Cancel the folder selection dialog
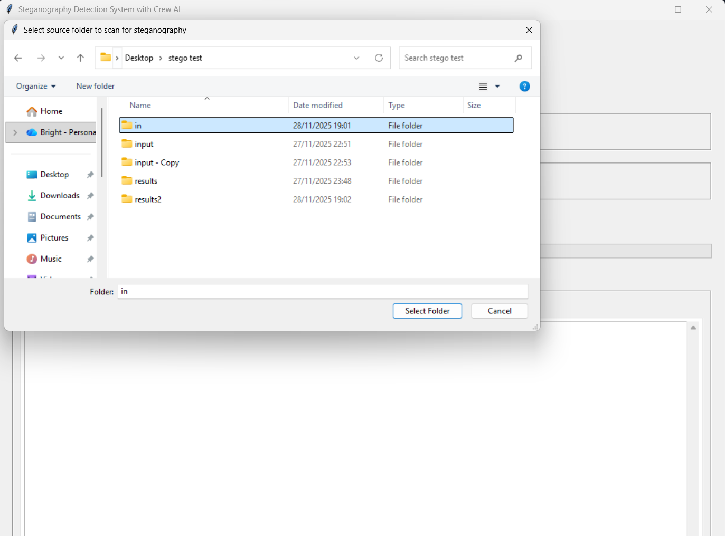This screenshot has width=725, height=536. (499, 311)
